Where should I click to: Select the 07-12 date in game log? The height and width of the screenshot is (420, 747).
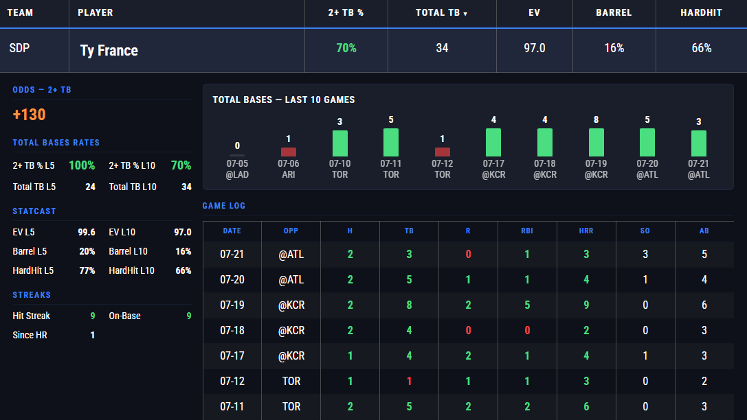point(232,381)
